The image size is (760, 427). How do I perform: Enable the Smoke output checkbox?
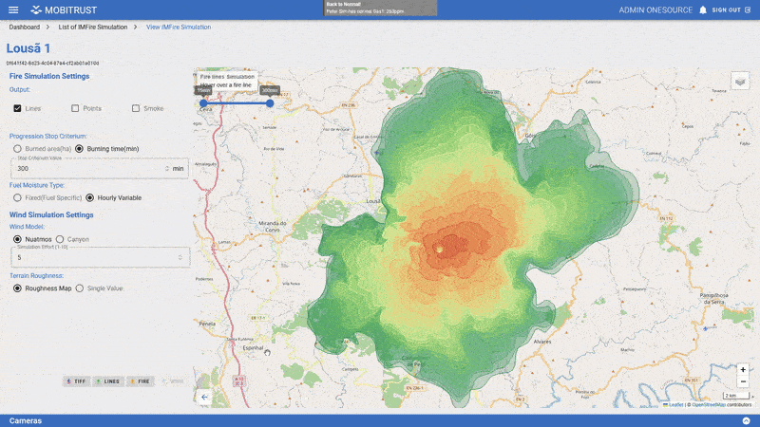coord(136,108)
